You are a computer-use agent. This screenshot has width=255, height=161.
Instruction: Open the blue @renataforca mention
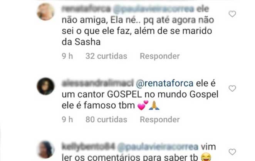click(x=164, y=84)
